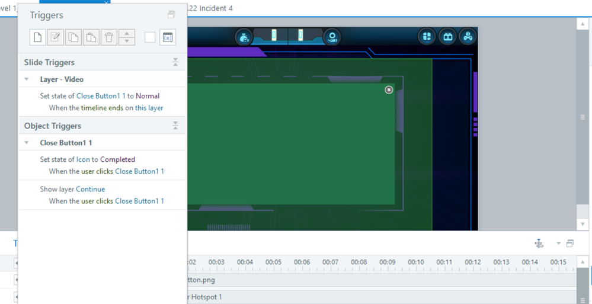
Task: Select the Hotspot 1 timeline track
Action: click(x=204, y=297)
